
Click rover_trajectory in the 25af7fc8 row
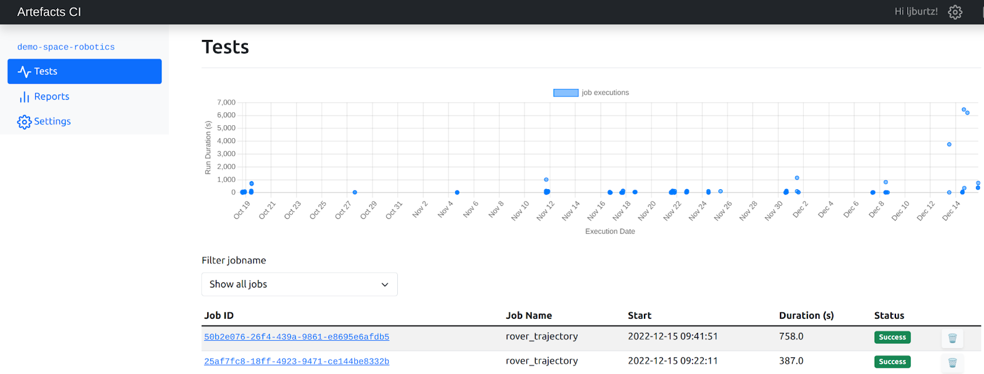click(x=542, y=361)
